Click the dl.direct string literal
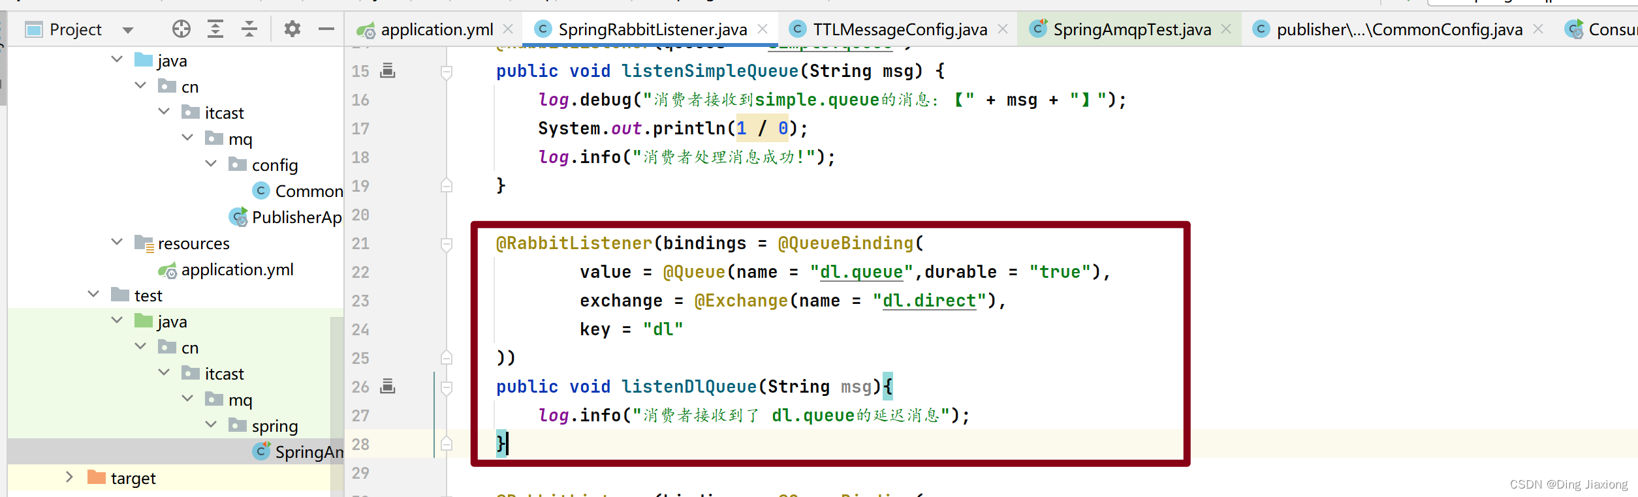The width and height of the screenshot is (1638, 497). tap(929, 301)
